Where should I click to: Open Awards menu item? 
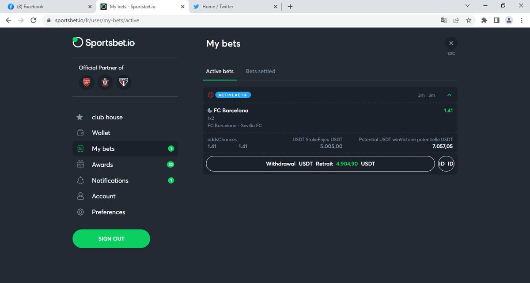125,164
